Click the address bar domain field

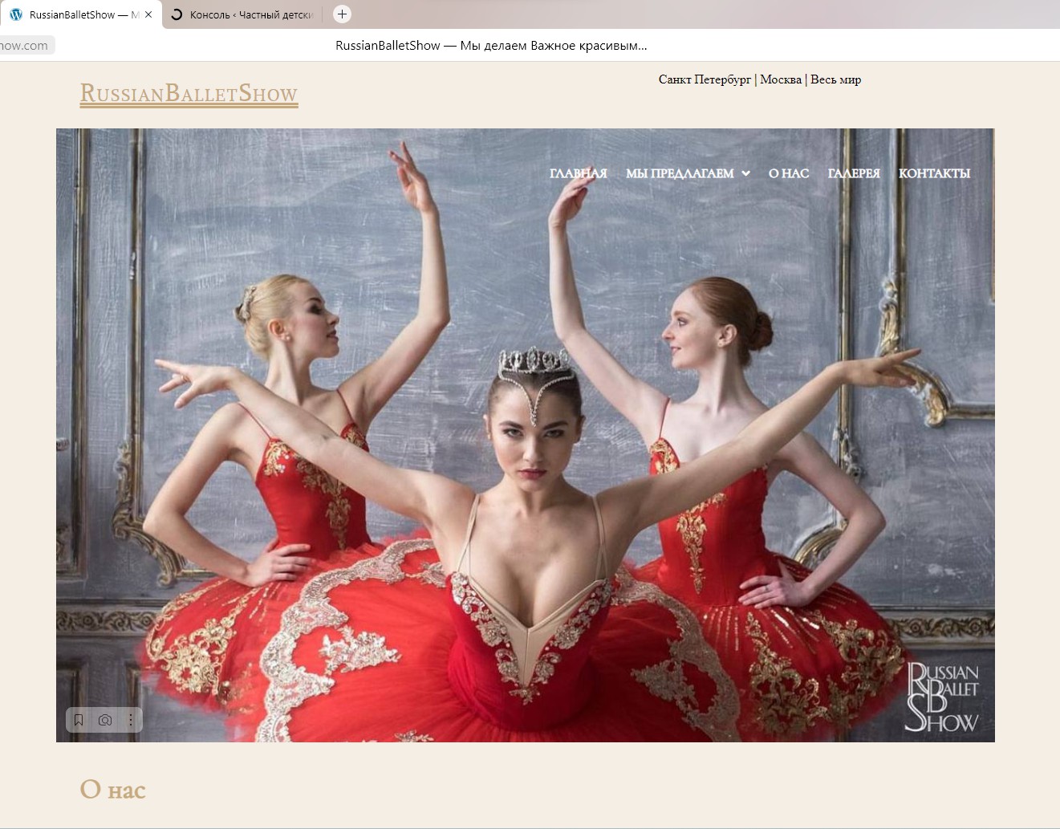click(26, 46)
